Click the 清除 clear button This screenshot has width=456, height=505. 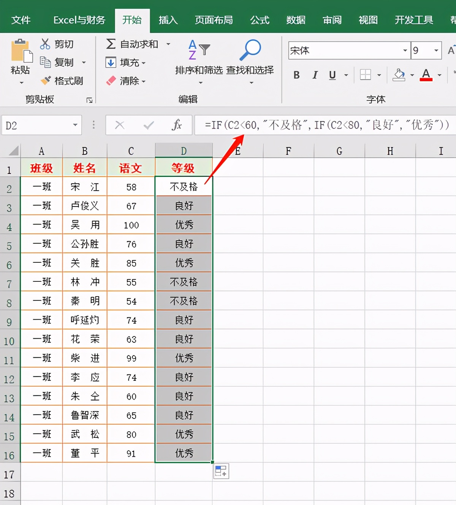(x=126, y=81)
